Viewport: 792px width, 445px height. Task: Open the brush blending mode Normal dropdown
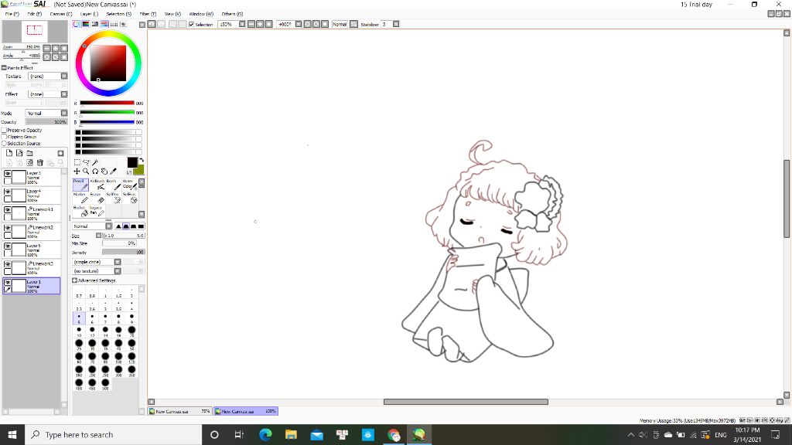tap(92, 226)
